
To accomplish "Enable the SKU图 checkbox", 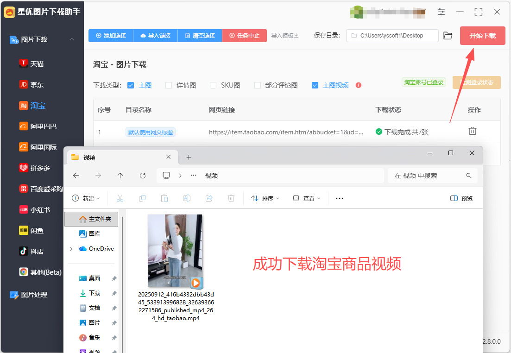I will point(213,85).
